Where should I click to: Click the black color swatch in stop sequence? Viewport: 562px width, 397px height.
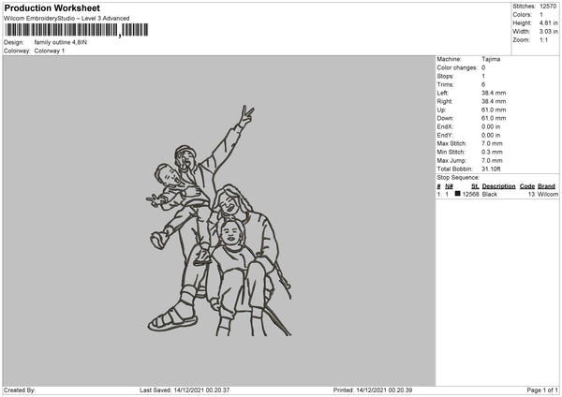(x=457, y=194)
